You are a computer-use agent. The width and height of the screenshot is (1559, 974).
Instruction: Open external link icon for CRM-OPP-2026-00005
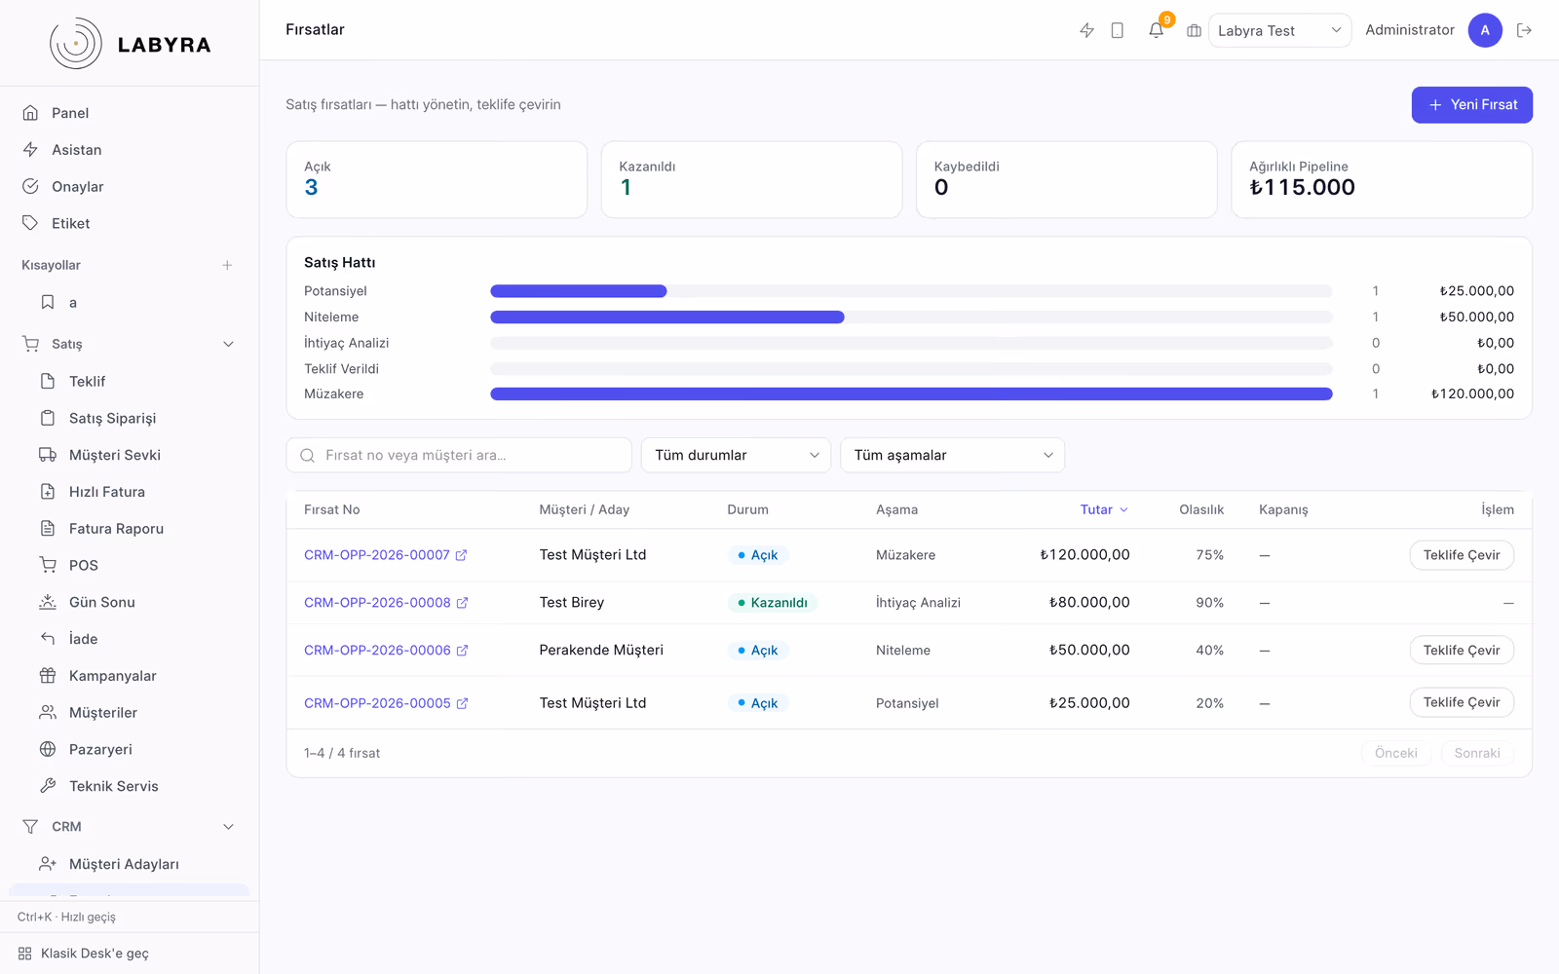(x=462, y=703)
